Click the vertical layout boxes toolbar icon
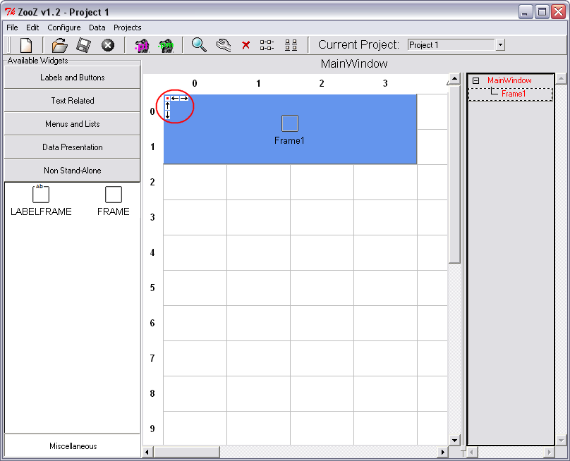Screen dimensions: 570x461 tap(291, 45)
